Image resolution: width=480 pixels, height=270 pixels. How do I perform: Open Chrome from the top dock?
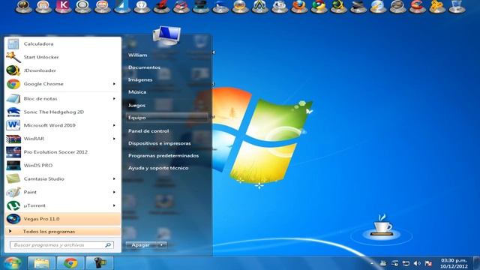[x=319, y=6]
